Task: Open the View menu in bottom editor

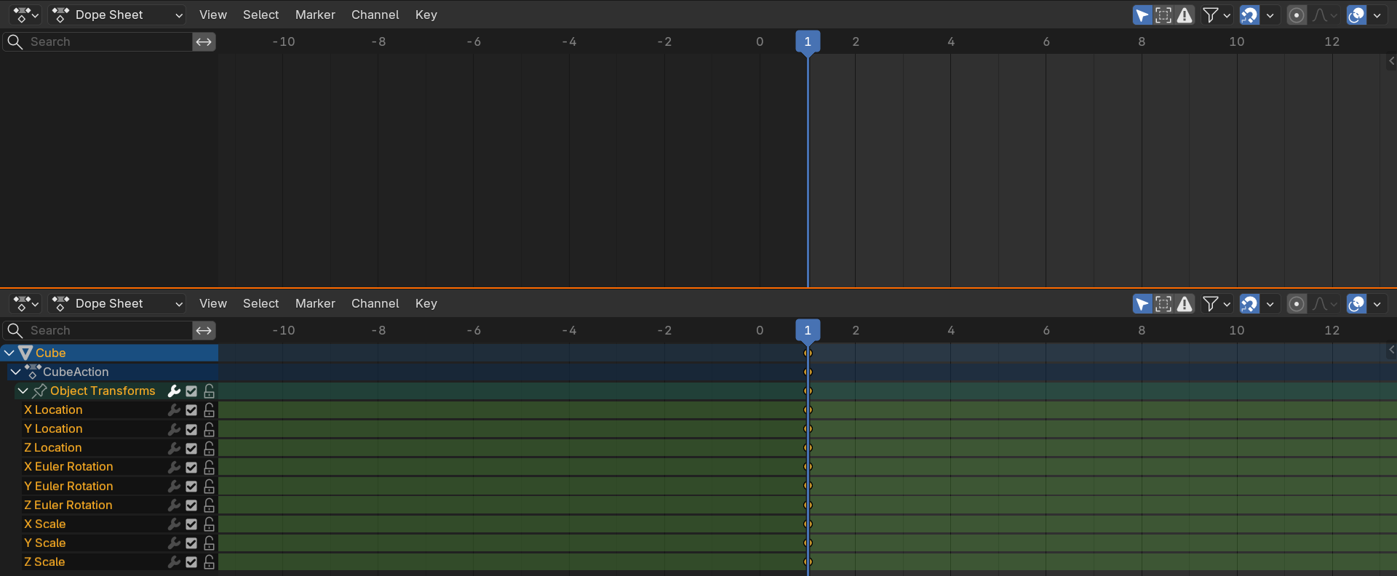Action: 213,303
